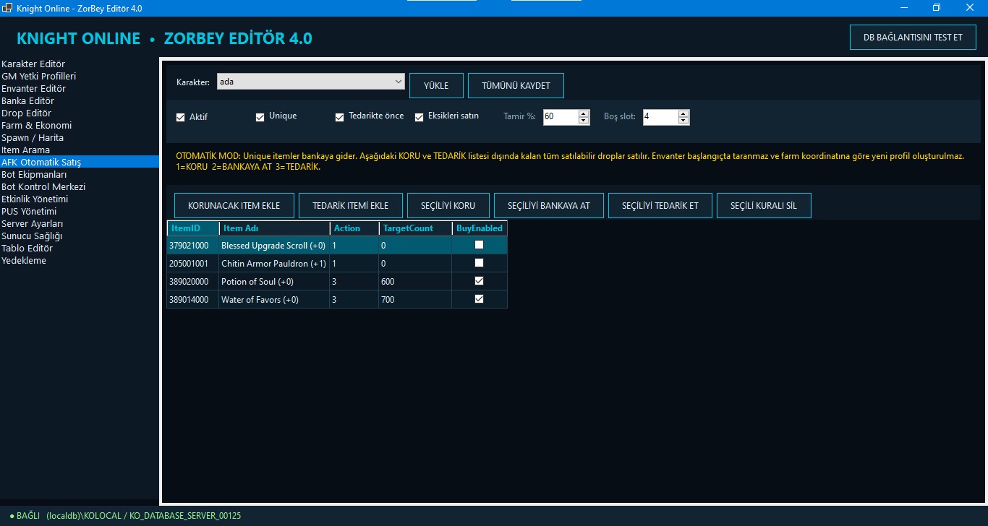988x526 pixels.
Task: Go to Envanter Editör
Action: (x=79, y=89)
